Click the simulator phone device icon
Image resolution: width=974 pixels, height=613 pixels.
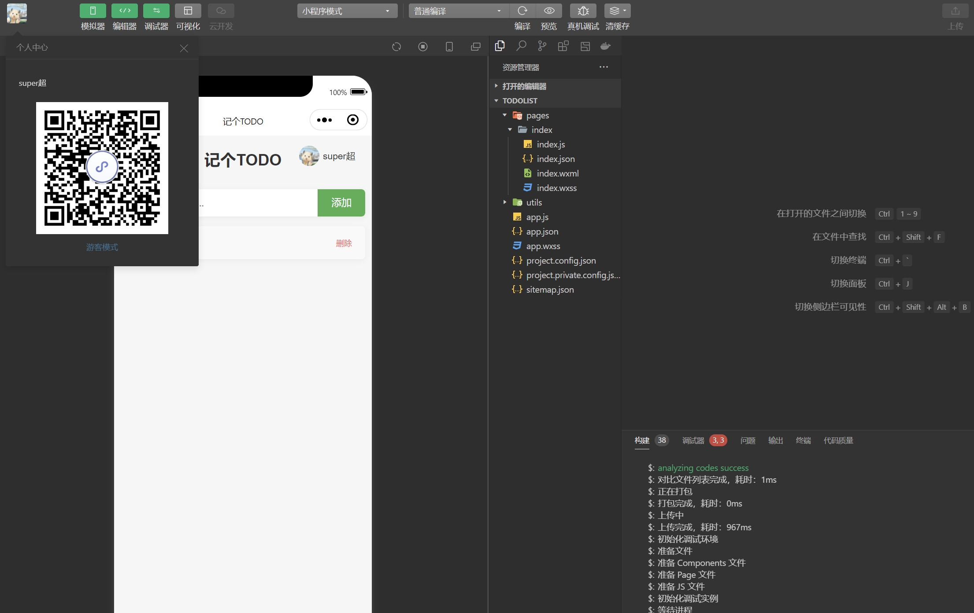(x=449, y=47)
